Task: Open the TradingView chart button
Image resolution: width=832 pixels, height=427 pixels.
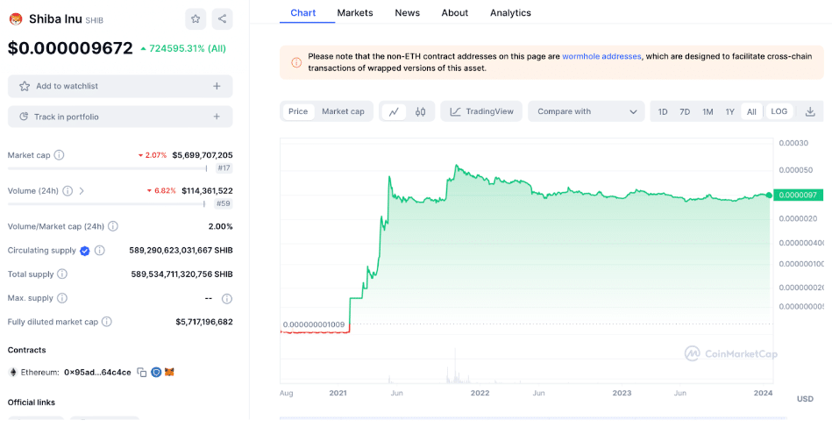Action: click(481, 111)
